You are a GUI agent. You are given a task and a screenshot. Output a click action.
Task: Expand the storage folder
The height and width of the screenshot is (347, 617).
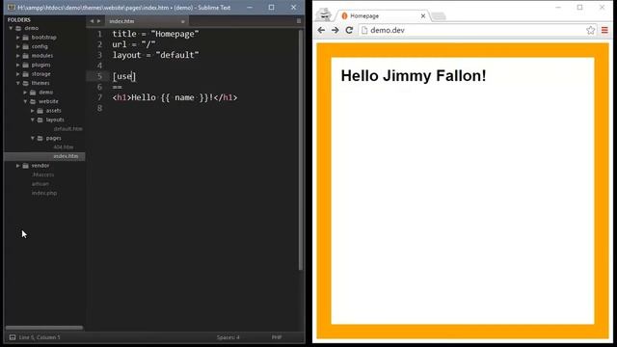click(x=18, y=74)
